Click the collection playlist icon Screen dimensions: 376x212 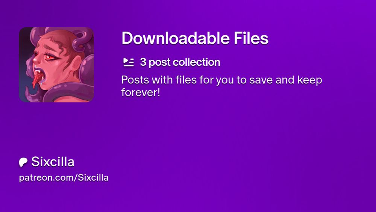coord(129,62)
